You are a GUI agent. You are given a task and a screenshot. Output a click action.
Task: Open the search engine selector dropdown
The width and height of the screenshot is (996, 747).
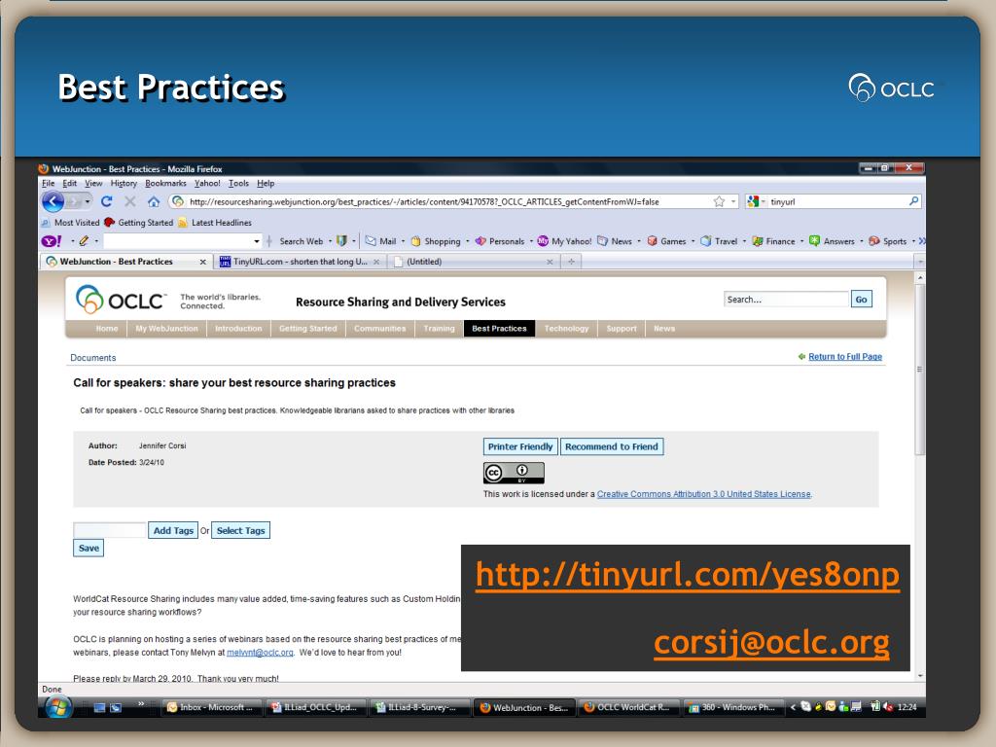pos(755,201)
